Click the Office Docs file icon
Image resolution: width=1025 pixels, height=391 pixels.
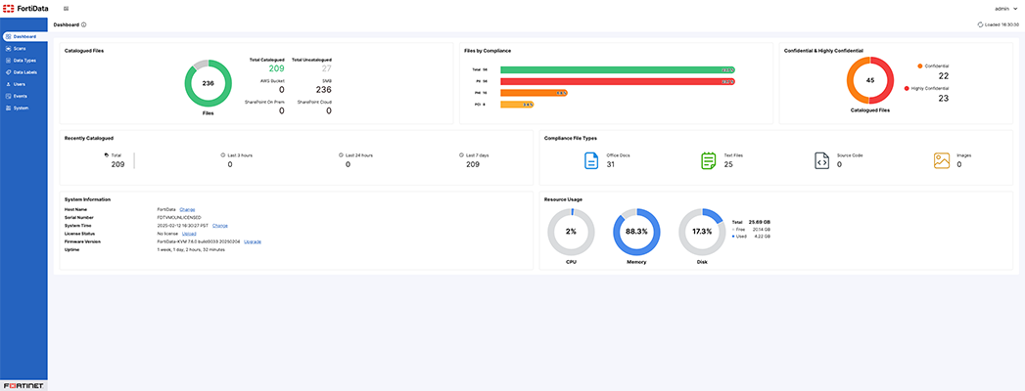[x=591, y=160]
